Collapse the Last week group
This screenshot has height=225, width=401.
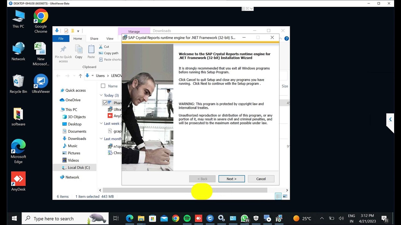click(x=101, y=123)
